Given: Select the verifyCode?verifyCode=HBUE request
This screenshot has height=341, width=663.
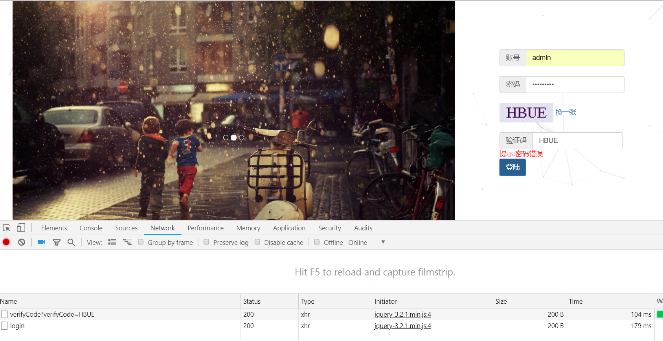Looking at the screenshot, I should pyautogui.click(x=52, y=314).
